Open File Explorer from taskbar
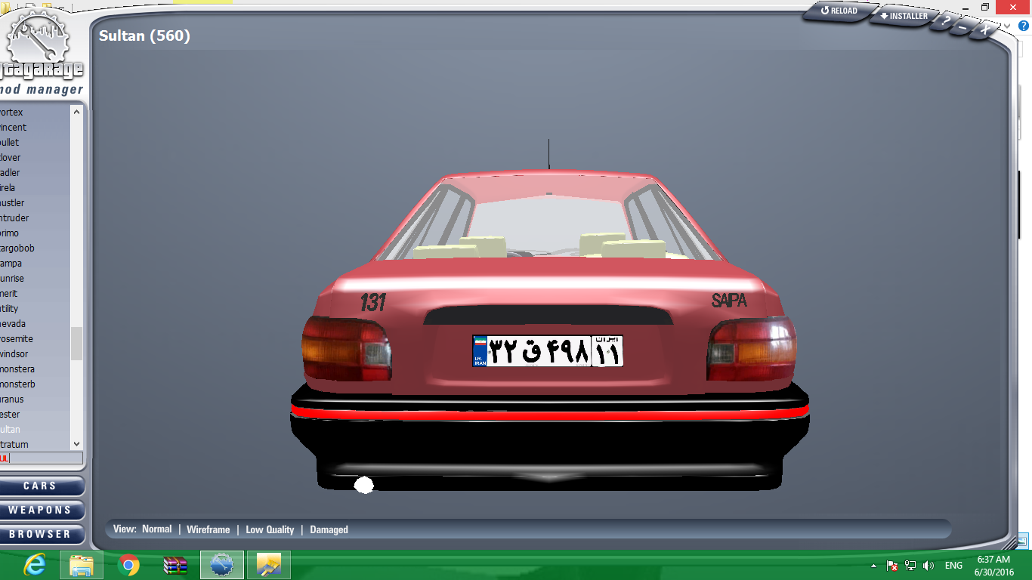The image size is (1032, 580). coord(81,565)
